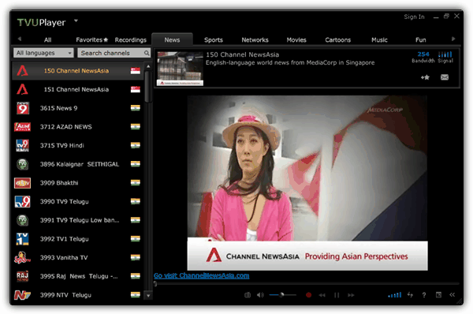Screen dimensions: 473x314
Task: Click the channel list scroll up arrow
Action: 148,66
